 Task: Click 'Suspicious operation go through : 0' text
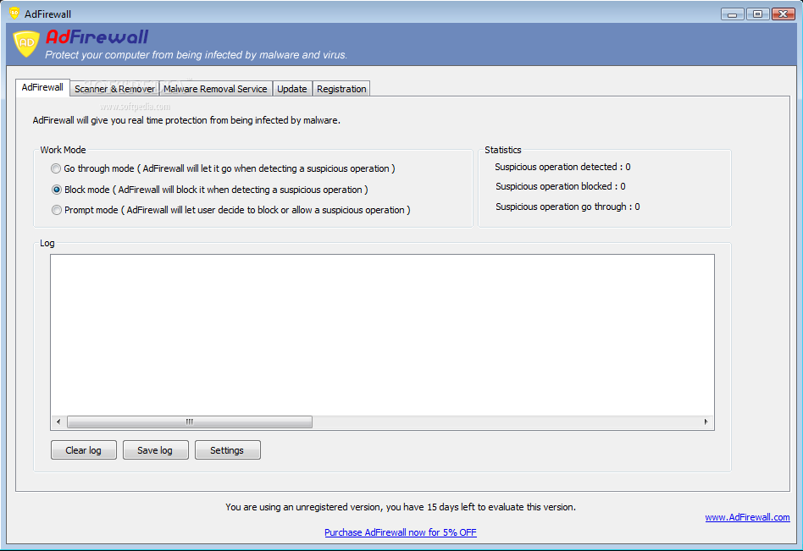point(568,207)
